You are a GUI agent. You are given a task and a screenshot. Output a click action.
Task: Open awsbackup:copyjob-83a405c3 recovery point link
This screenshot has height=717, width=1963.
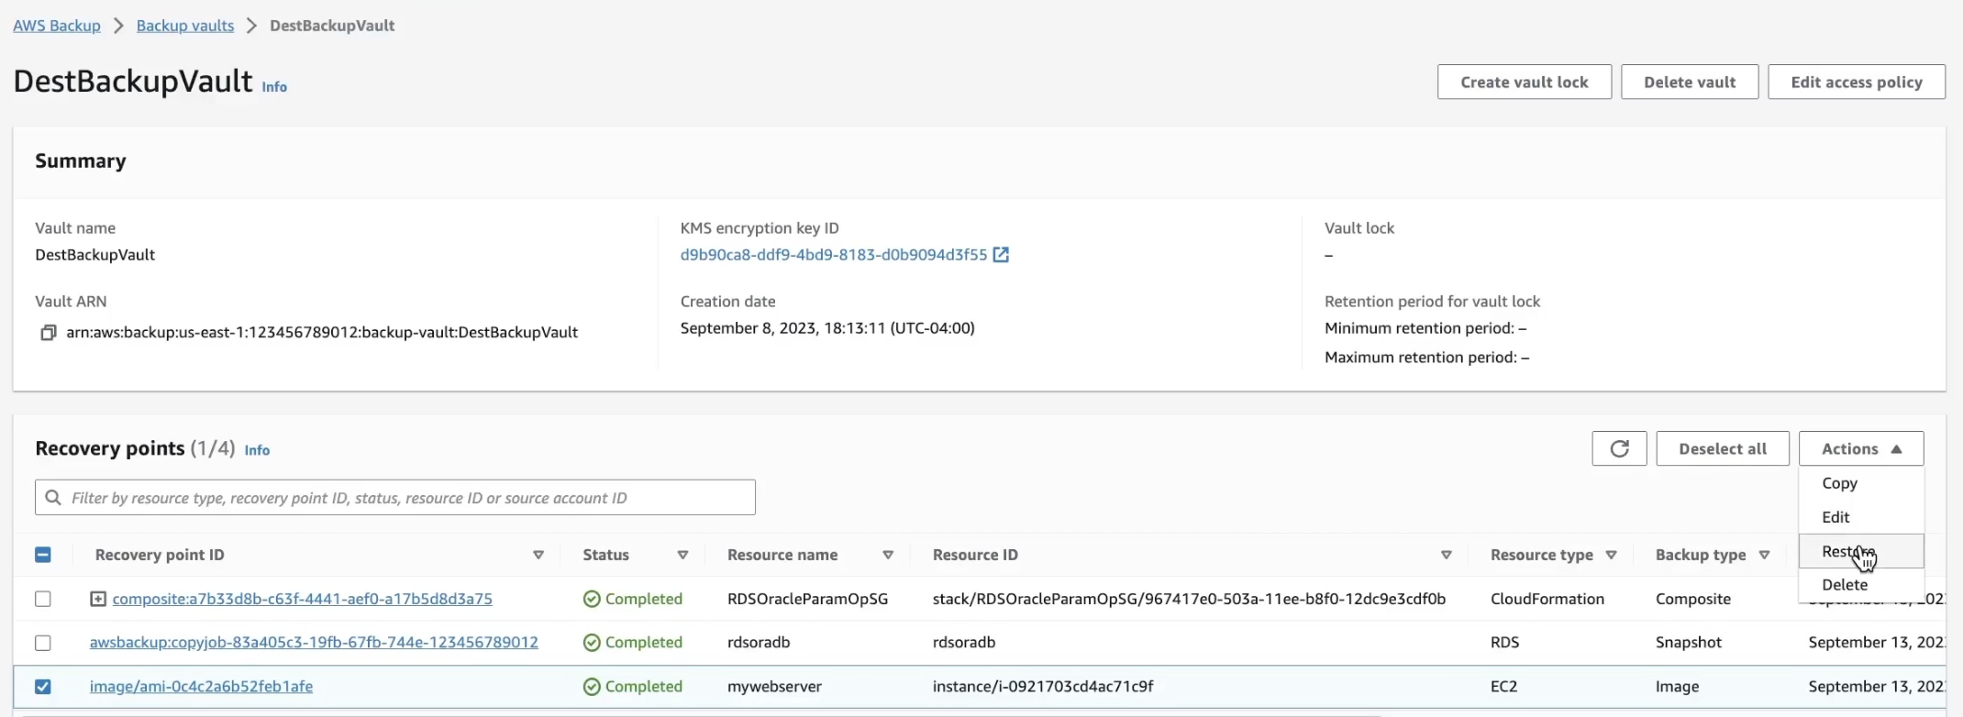pyautogui.click(x=314, y=643)
